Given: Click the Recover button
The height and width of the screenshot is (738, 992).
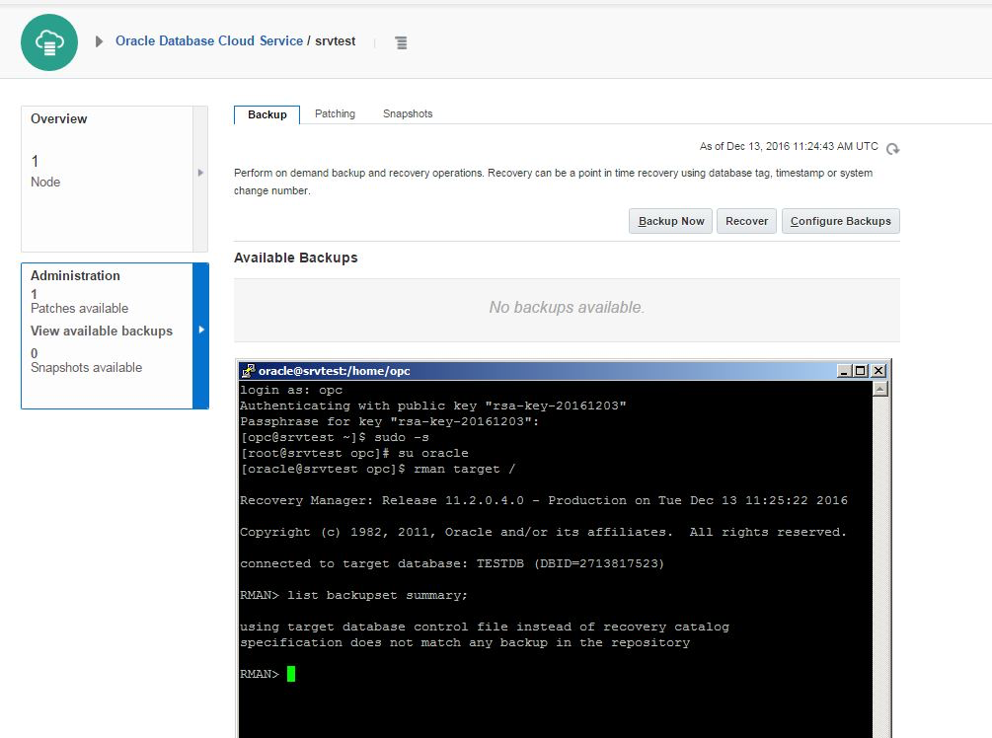Looking at the screenshot, I should 746,221.
